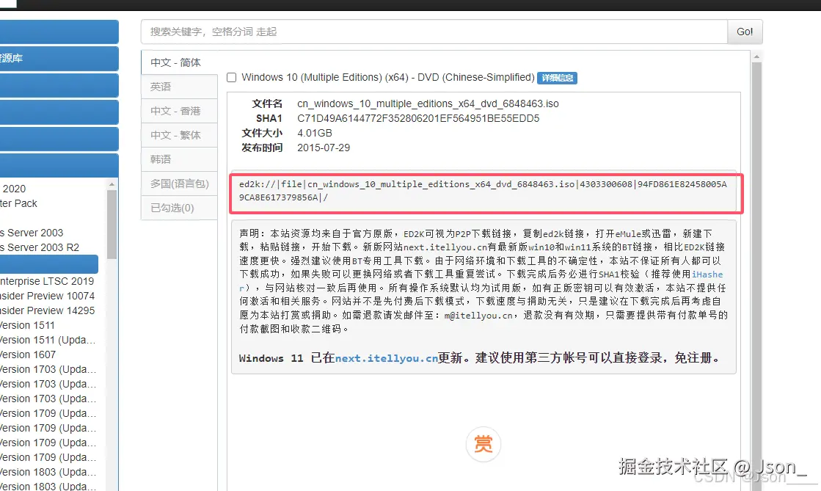This screenshot has width=821, height=491.
Task: Click the 4.01GB file size value
Action: tap(315, 133)
